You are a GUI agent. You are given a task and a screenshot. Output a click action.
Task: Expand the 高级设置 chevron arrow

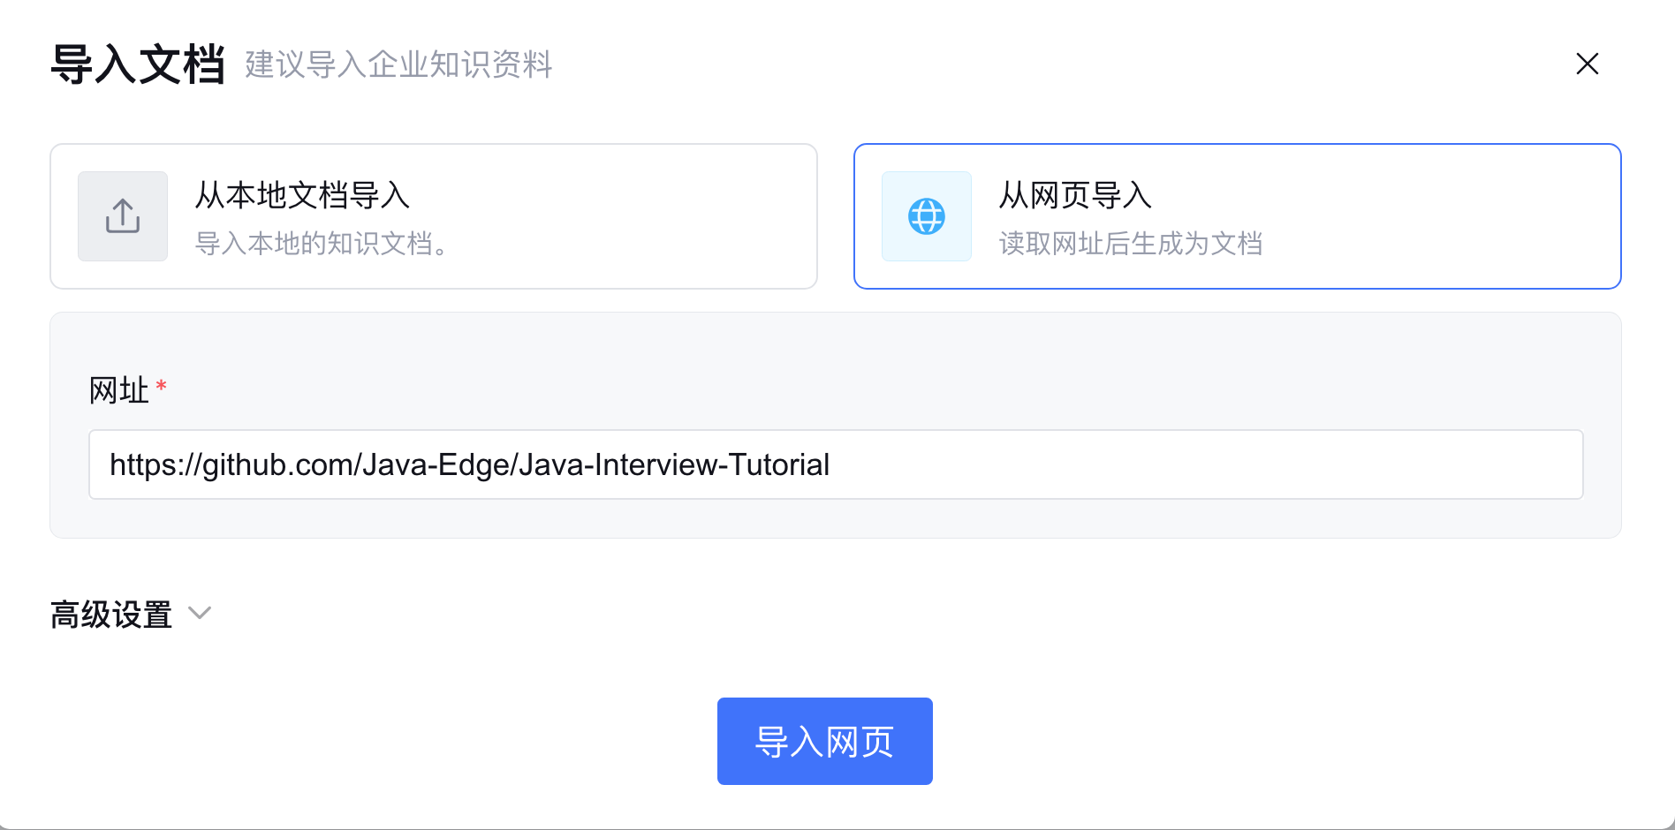(x=201, y=613)
